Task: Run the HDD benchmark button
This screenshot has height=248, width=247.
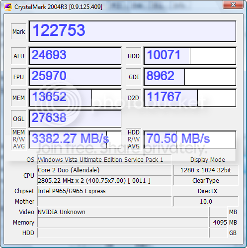Action: 134,56
